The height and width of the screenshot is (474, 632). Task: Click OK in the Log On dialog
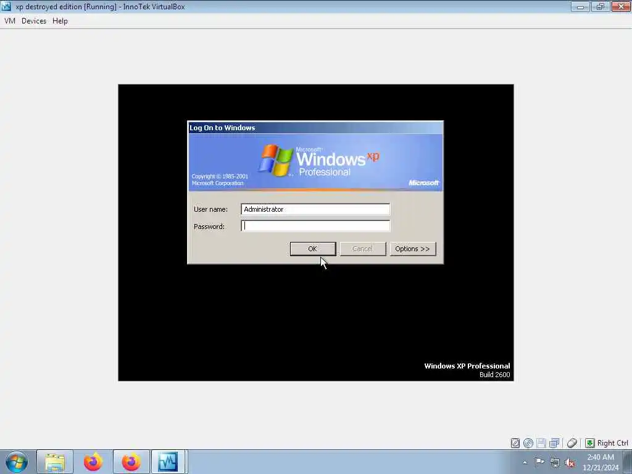(313, 249)
